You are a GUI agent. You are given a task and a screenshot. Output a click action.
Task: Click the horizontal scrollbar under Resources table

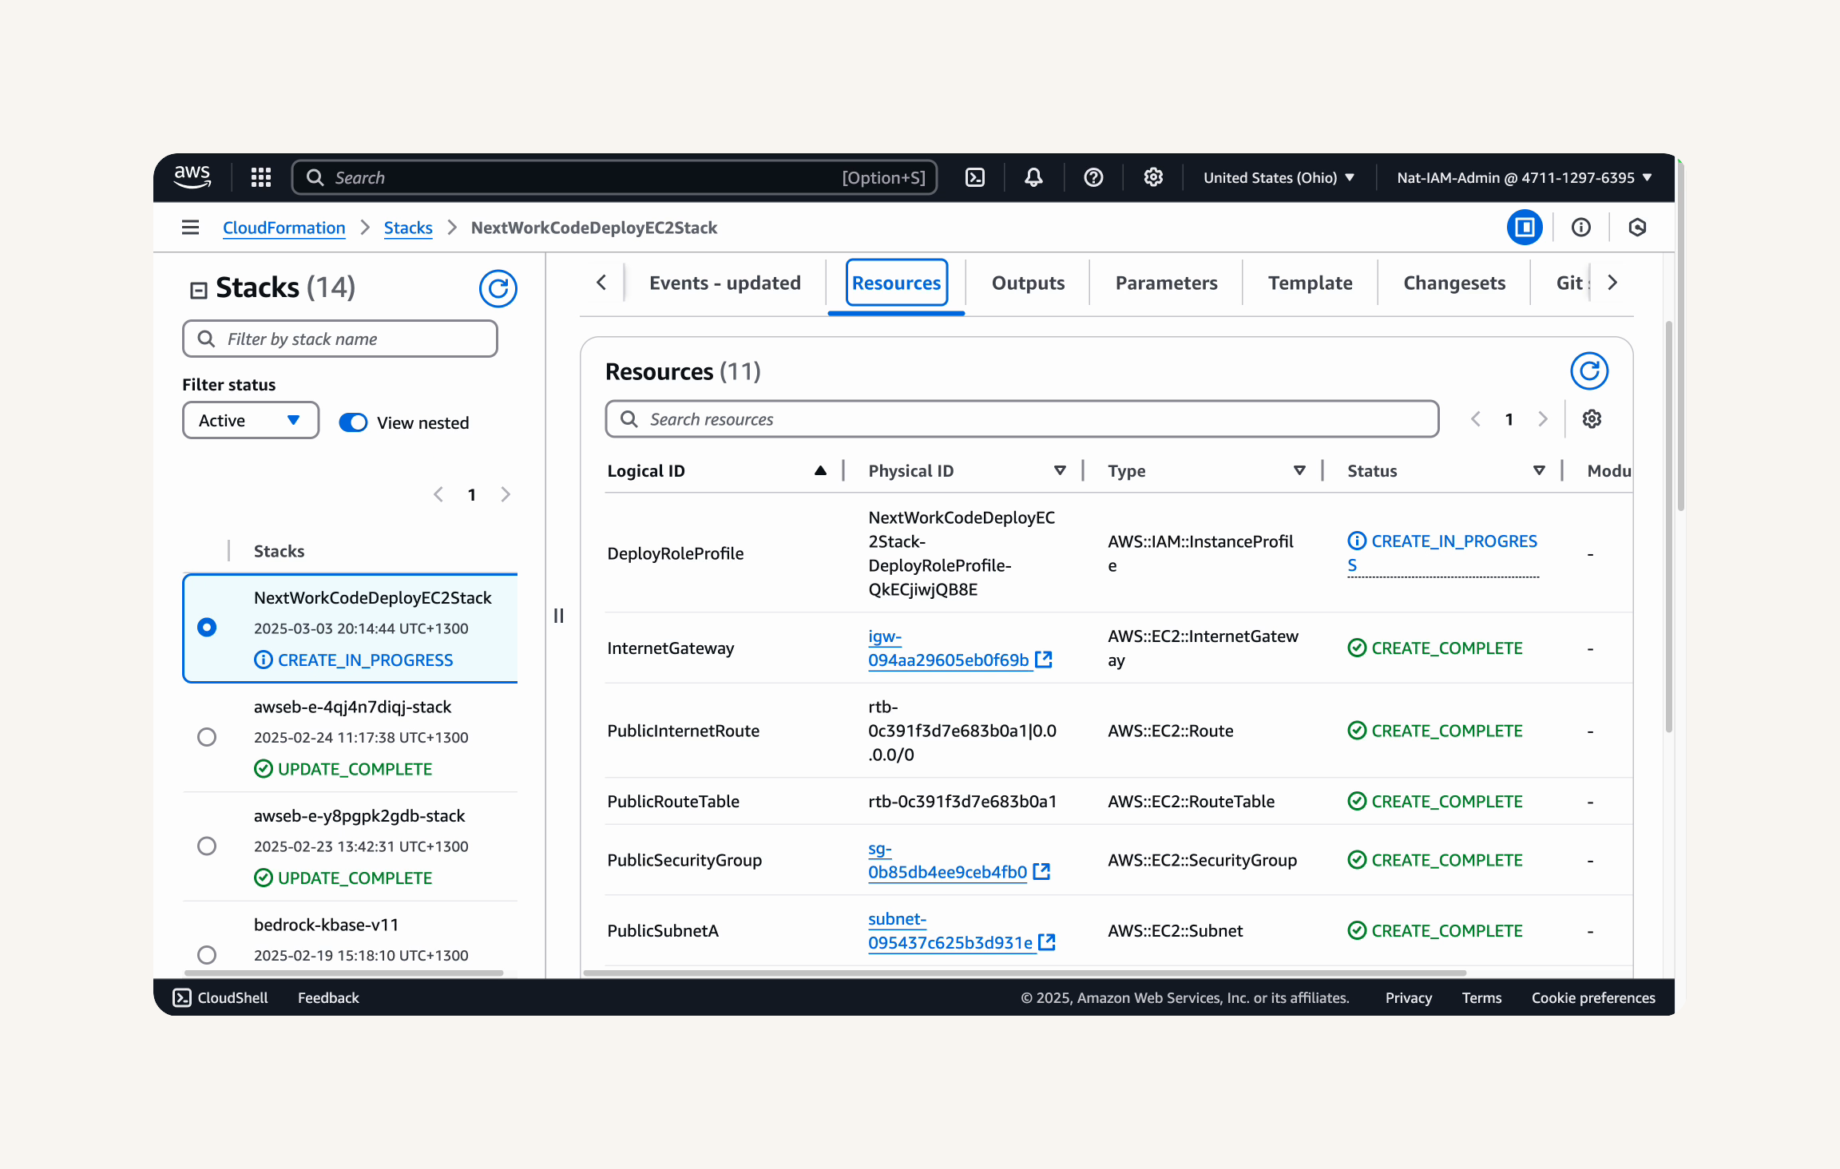coord(1025,973)
